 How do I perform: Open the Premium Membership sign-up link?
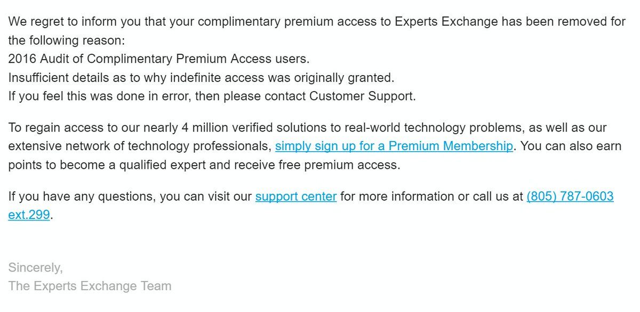tap(394, 146)
